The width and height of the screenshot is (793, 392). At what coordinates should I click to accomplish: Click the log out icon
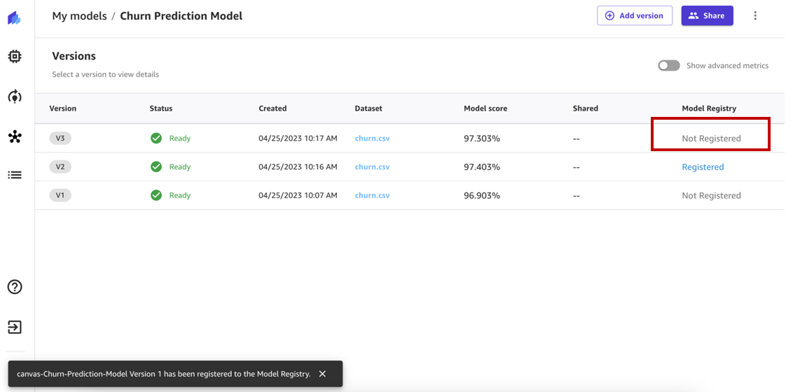click(15, 328)
